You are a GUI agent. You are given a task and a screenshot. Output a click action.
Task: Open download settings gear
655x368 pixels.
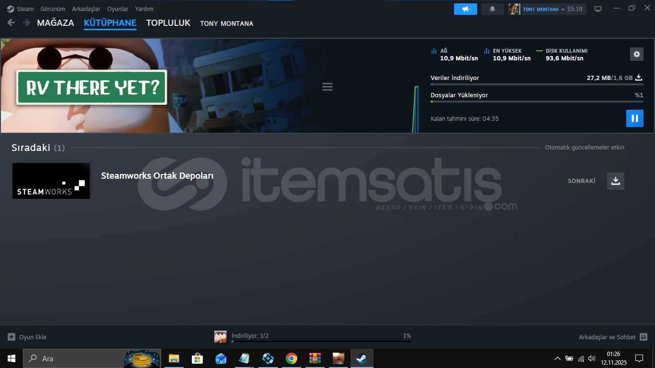[x=637, y=54]
